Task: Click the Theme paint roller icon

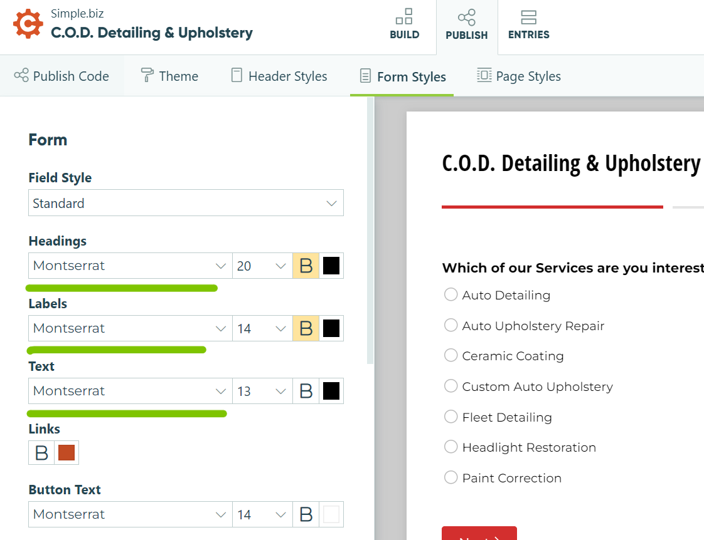Action: 147,75
